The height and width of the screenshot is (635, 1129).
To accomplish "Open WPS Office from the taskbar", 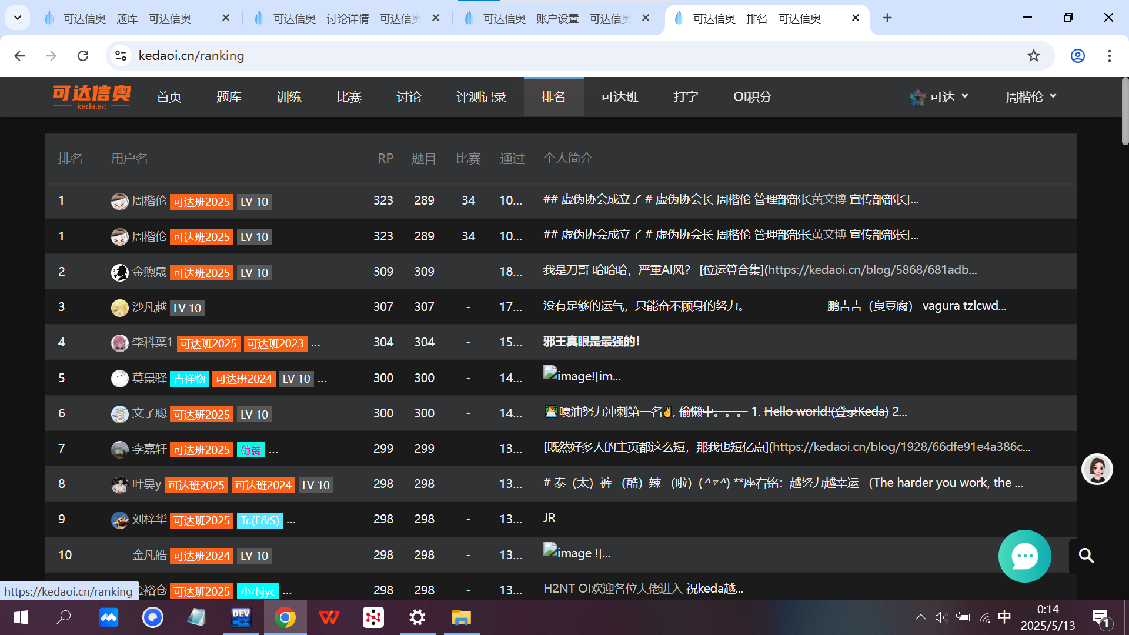I will point(329,617).
